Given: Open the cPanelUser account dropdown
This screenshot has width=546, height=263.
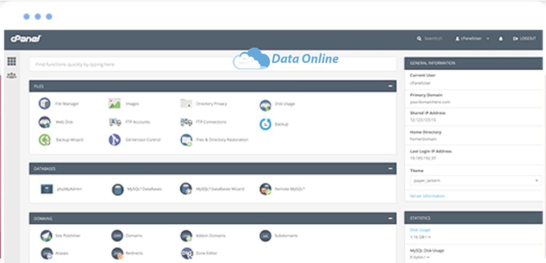Looking at the screenshot, I should pos(472,38).
